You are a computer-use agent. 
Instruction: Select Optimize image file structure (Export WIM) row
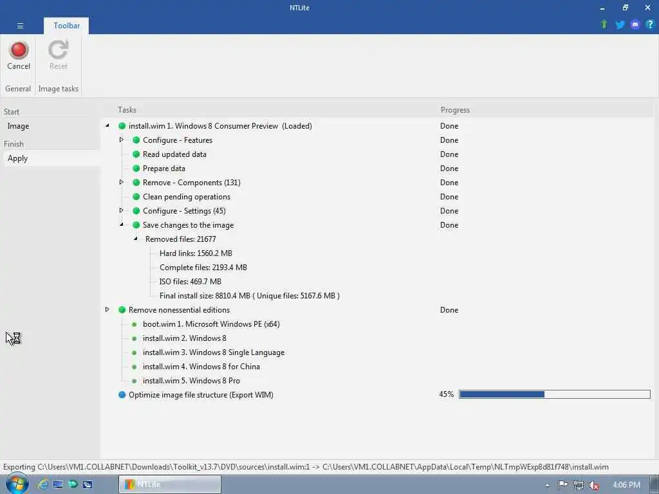[201, 395]
